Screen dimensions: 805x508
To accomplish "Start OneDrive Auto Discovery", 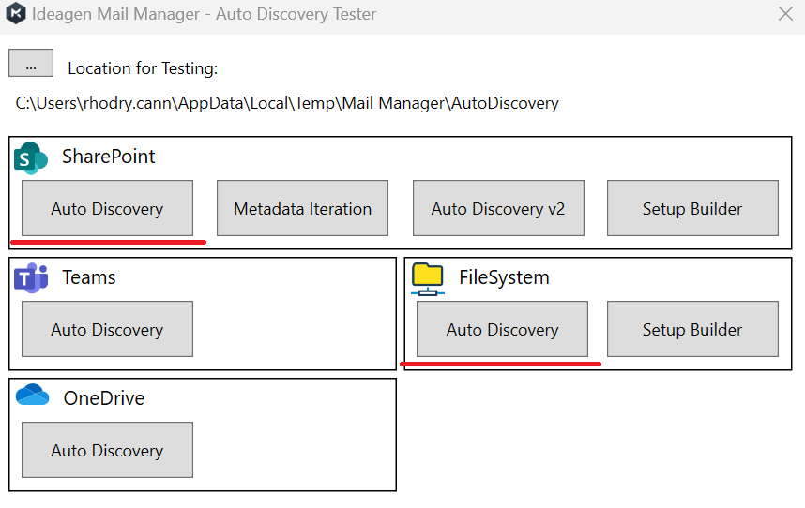I will 107,450.
